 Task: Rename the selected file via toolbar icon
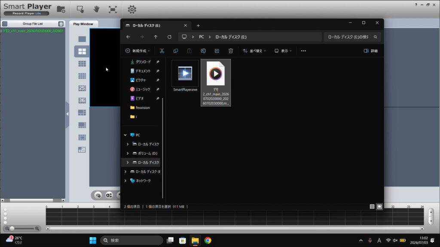click(203, 51)
